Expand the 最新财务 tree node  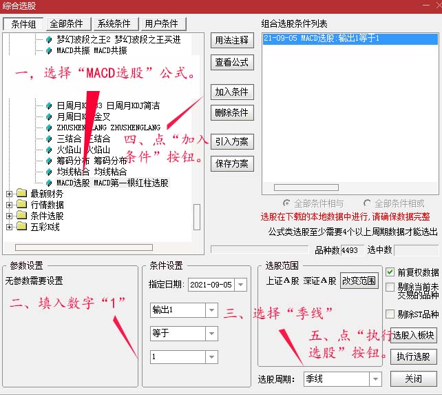click(9, 194)
